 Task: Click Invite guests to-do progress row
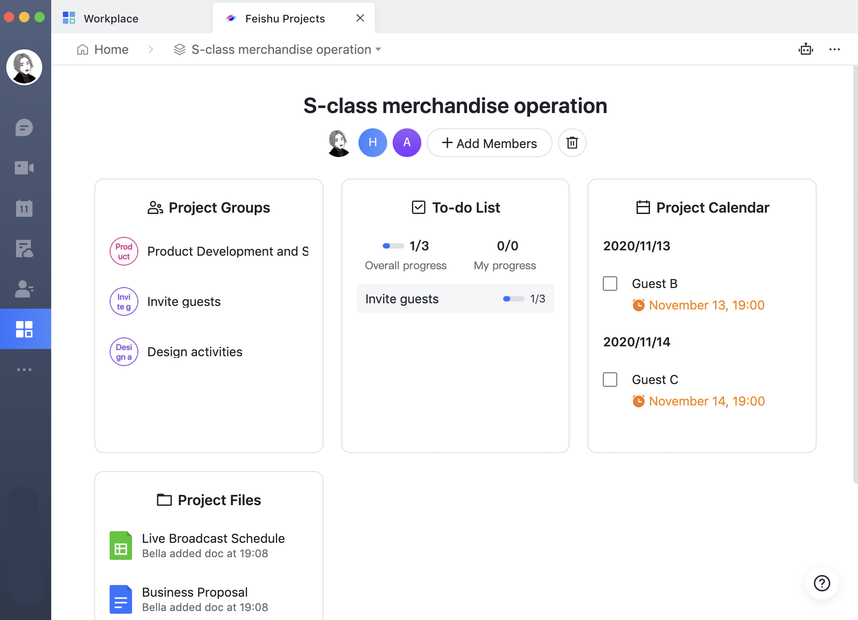coord(455,299)
